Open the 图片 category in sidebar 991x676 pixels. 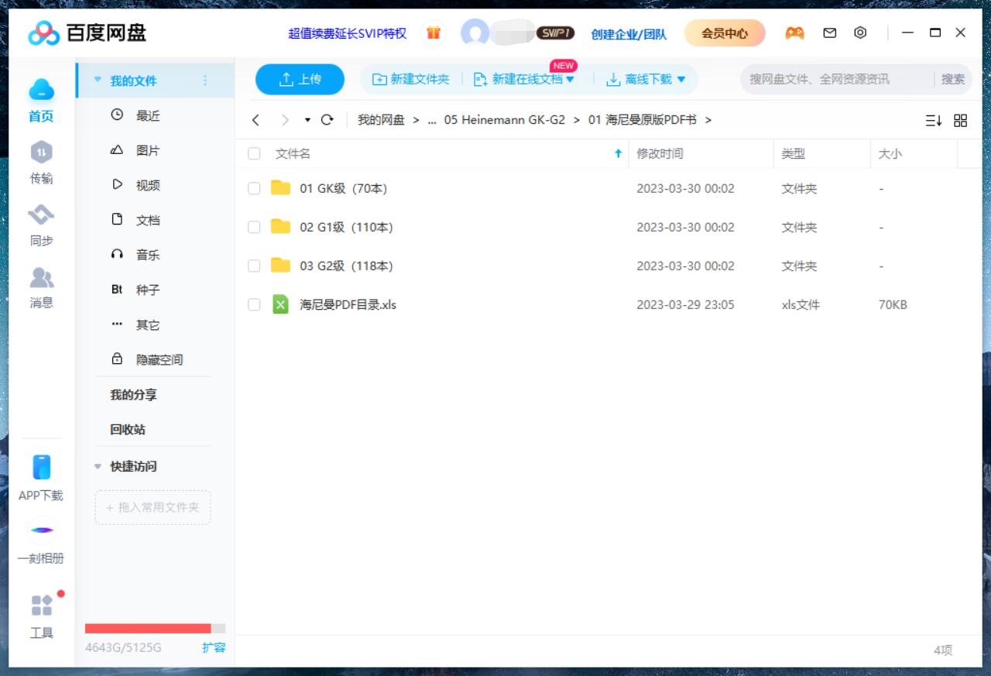[147, 149]
